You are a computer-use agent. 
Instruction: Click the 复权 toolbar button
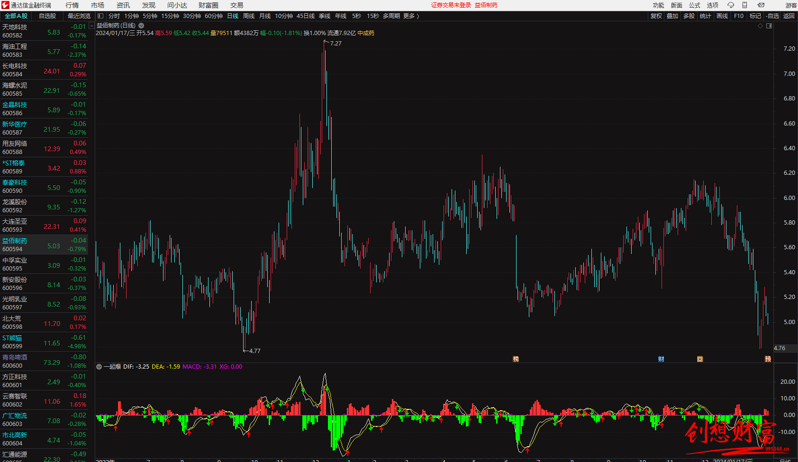click(x=656, y=16)
